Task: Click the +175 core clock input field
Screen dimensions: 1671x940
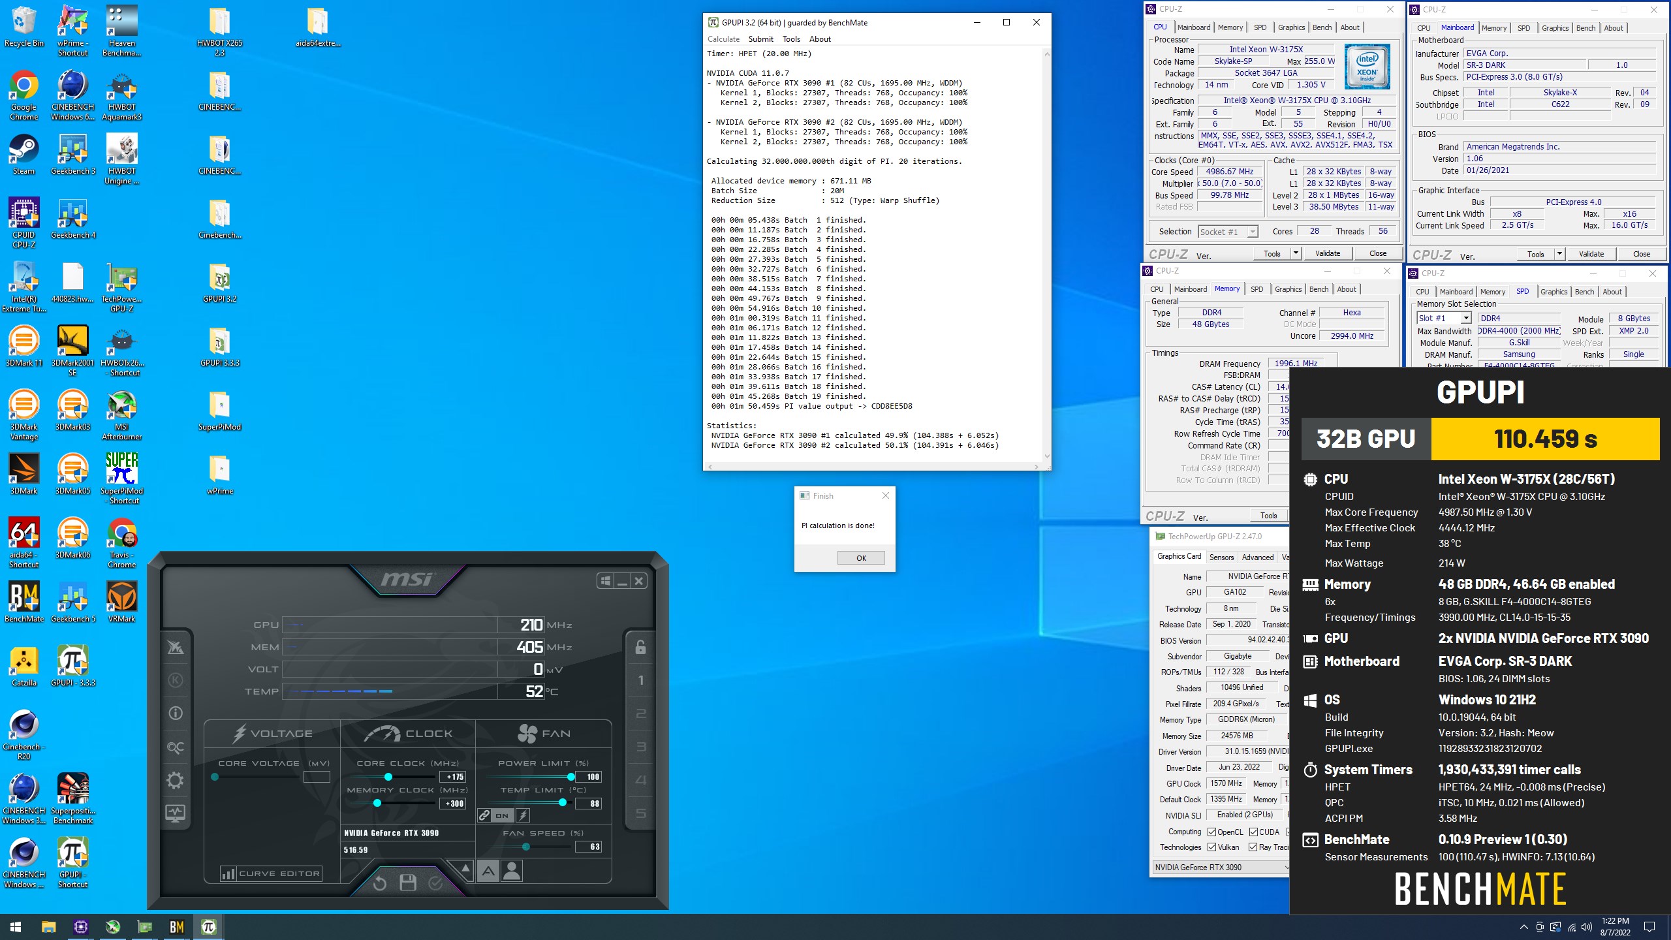Action: tap(454, 777)
